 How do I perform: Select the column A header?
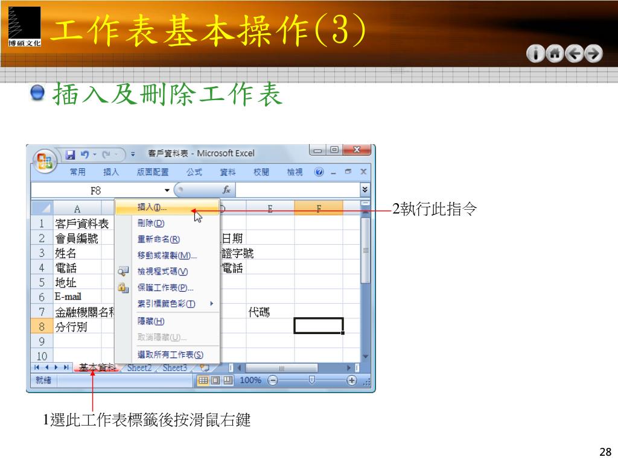(77, 208)
